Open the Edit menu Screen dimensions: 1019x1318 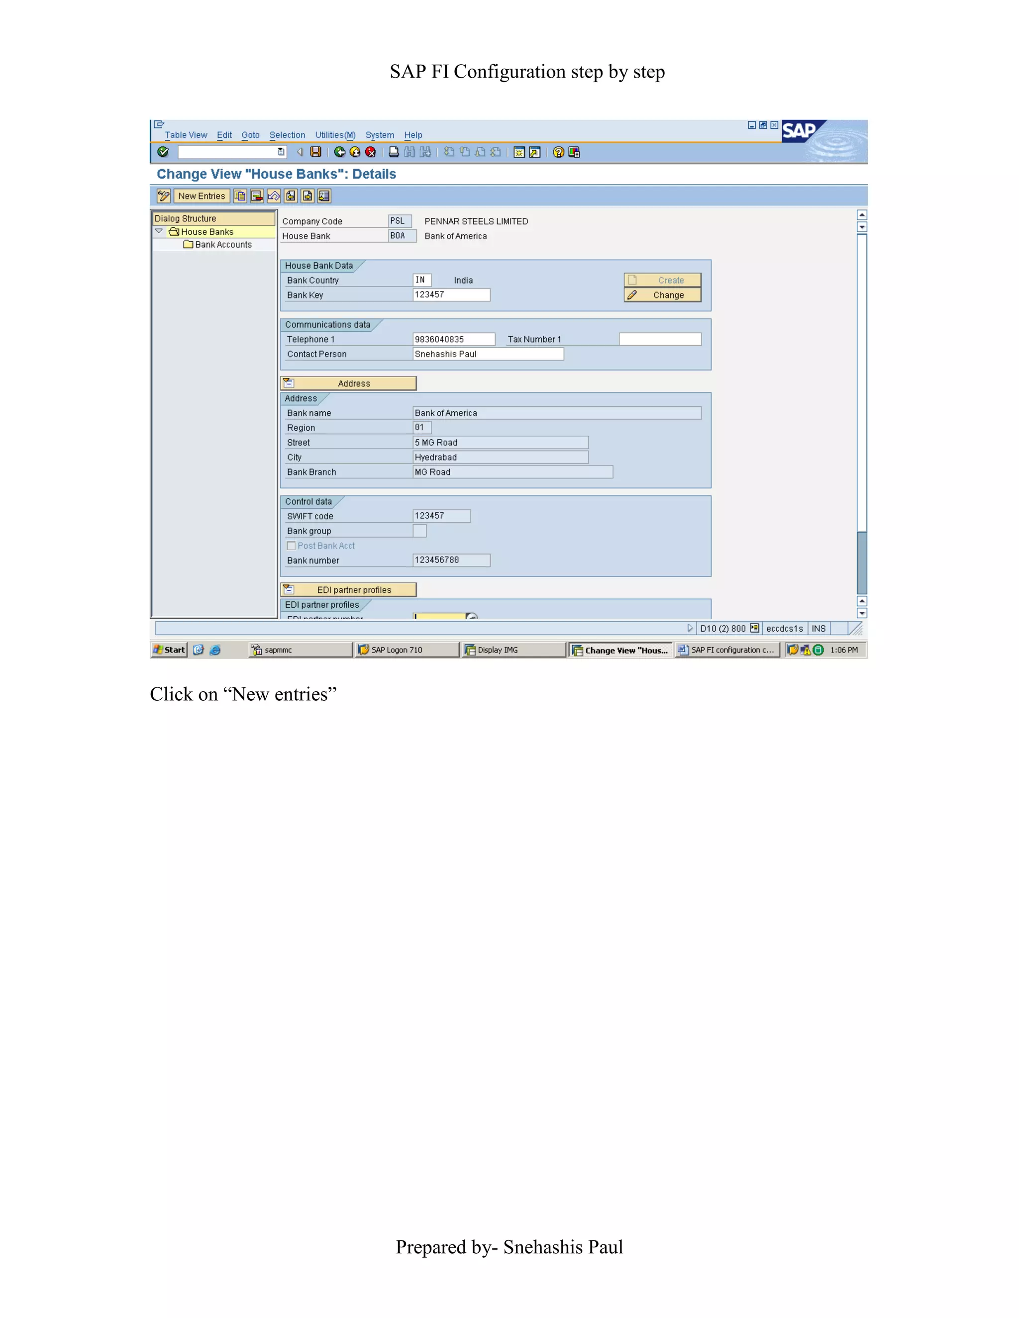point(224,135)
